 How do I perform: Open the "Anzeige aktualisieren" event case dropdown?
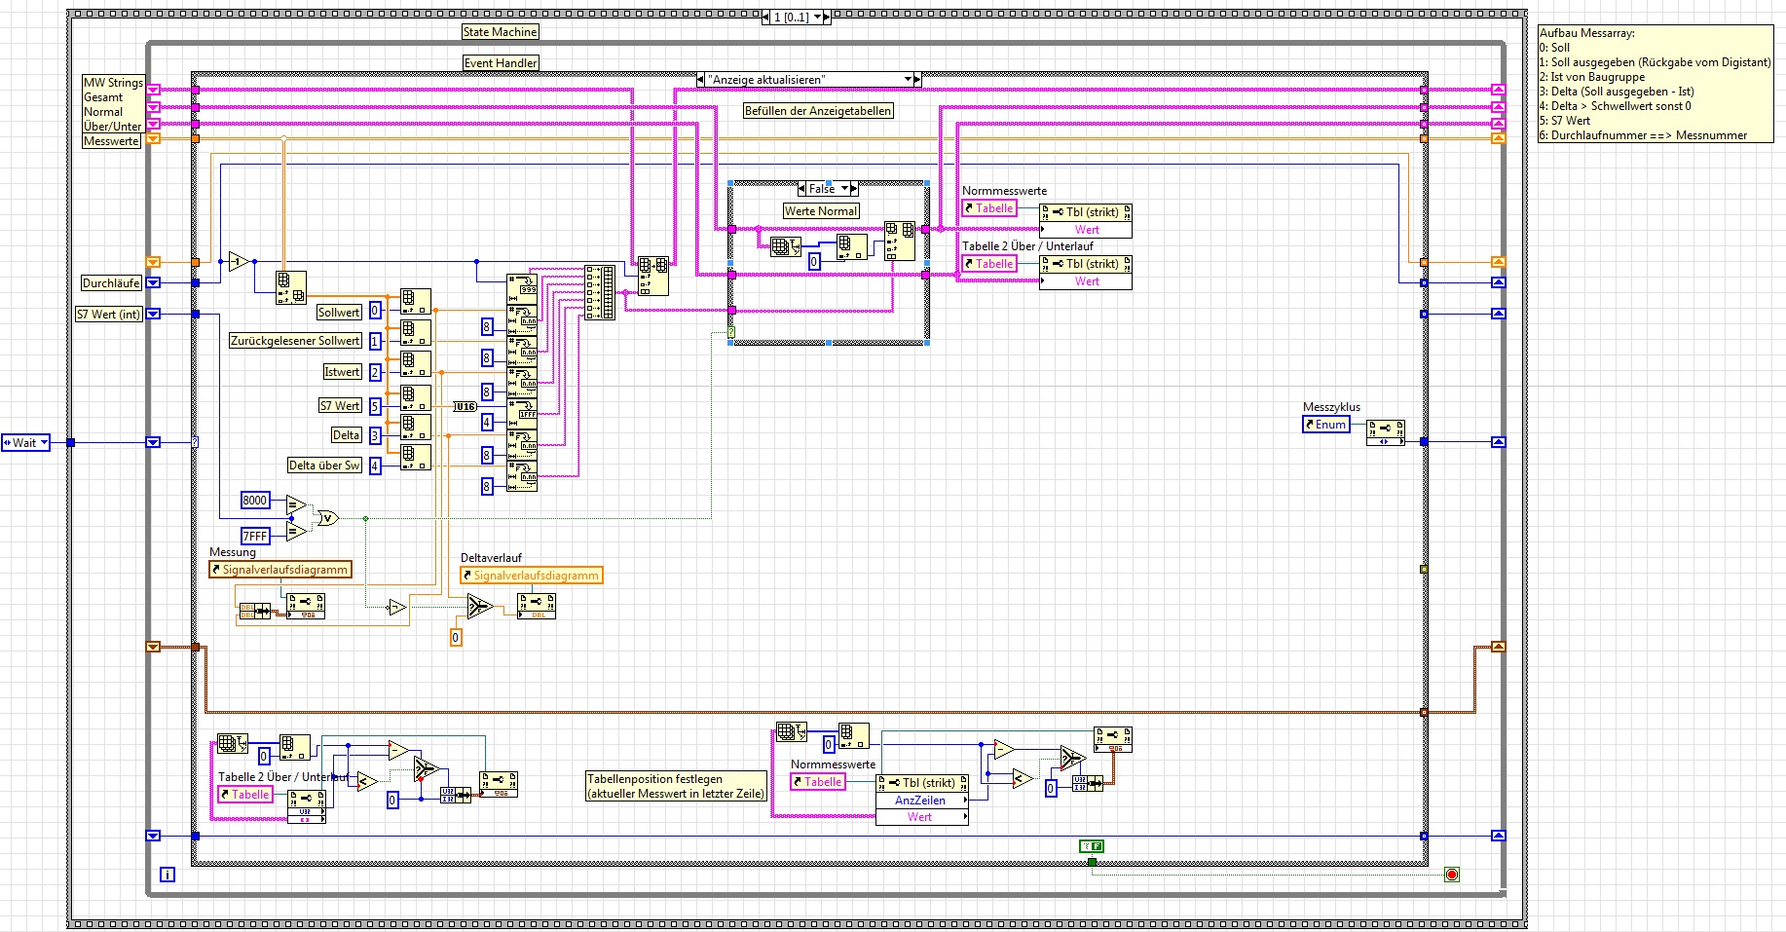click(x=908, y=80)
